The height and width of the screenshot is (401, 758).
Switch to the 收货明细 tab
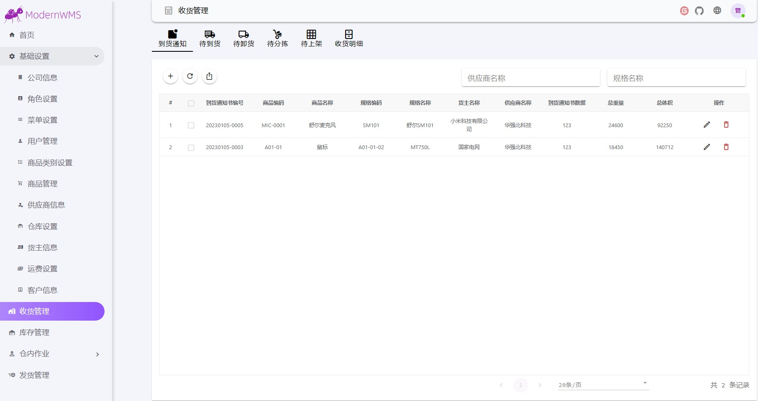coord(349,38)
